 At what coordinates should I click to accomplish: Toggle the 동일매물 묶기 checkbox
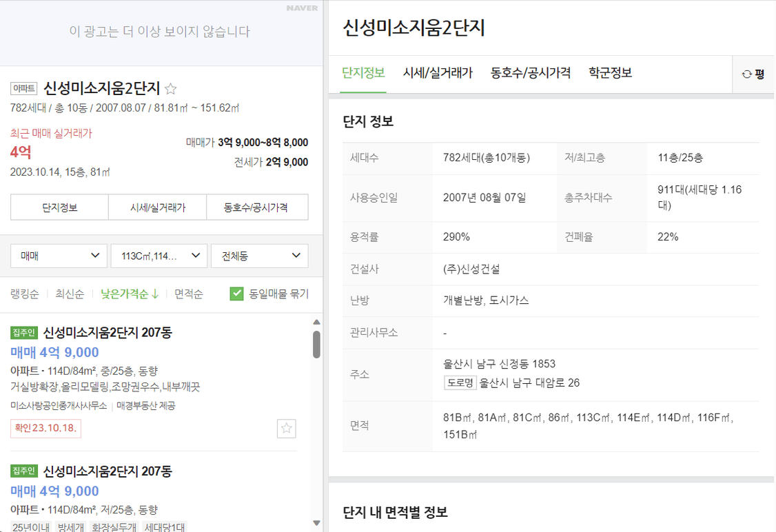coord(236,294)
